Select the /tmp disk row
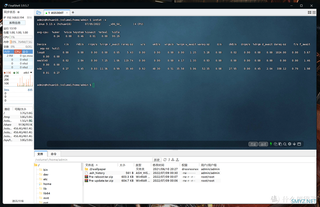 [18, 117]
